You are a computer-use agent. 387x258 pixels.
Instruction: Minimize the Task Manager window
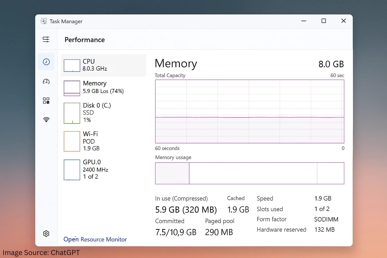304,21
